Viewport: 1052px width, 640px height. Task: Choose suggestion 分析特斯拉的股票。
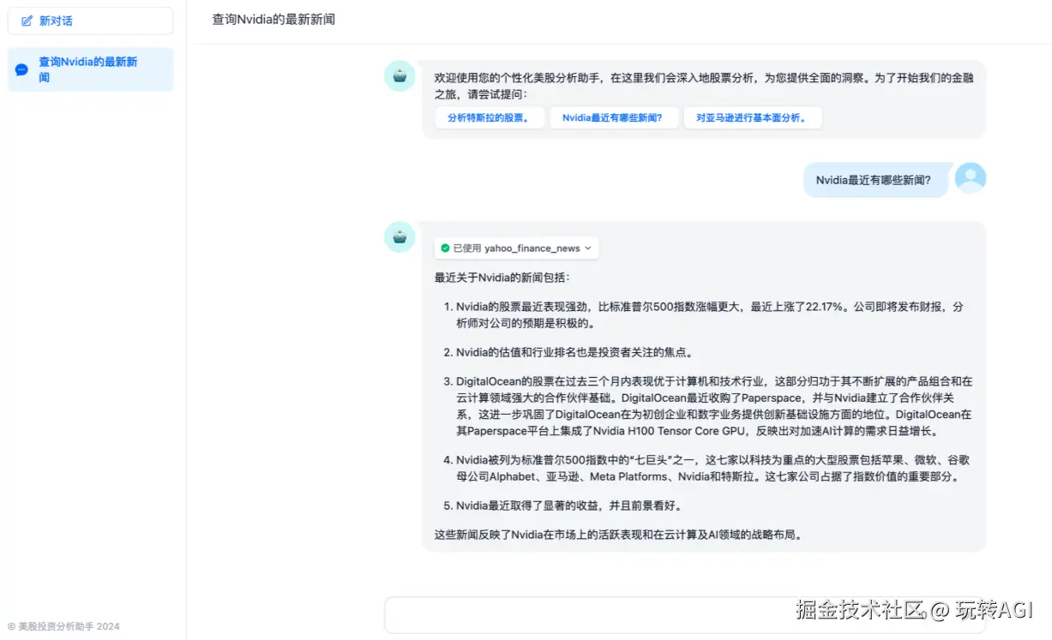(490, 118)
